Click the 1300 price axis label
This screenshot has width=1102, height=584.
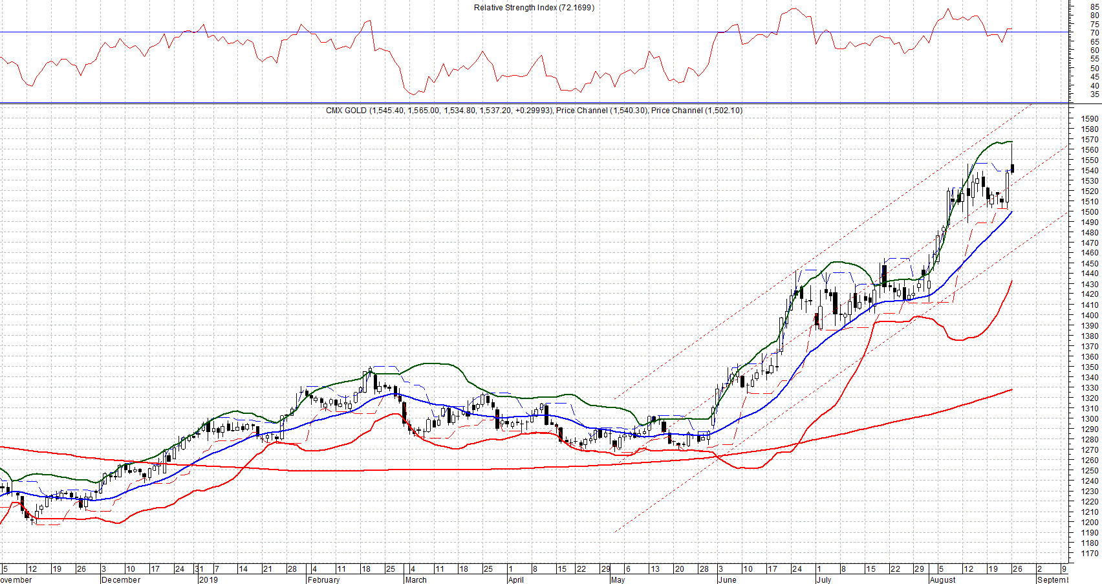(1090, 419)
